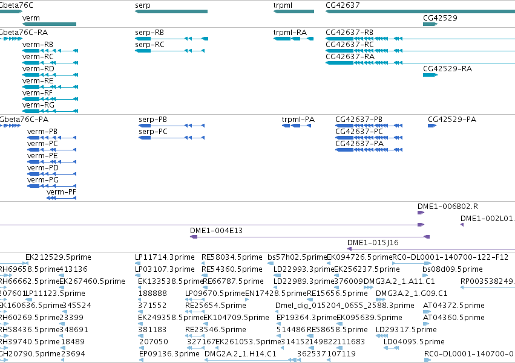The width and height of the screenshot is (515, 363).
Task: Click the CG42637 gene feature
Action: point(420,11)
